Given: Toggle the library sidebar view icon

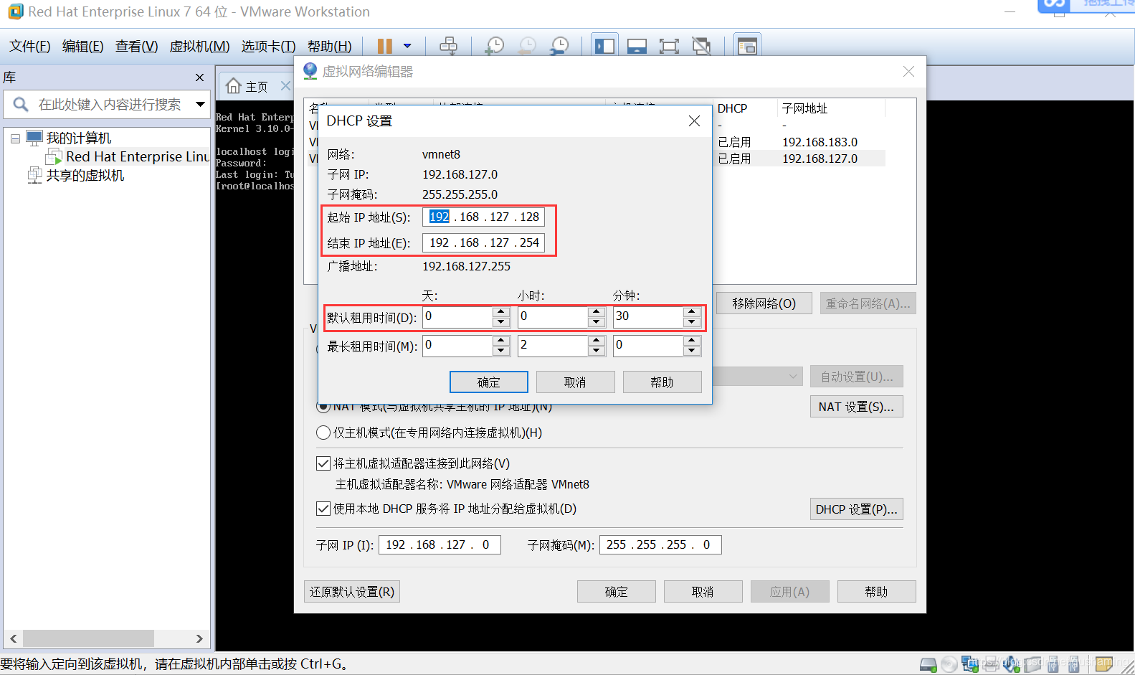Looking at the screenshot, I should coord(604,46).
